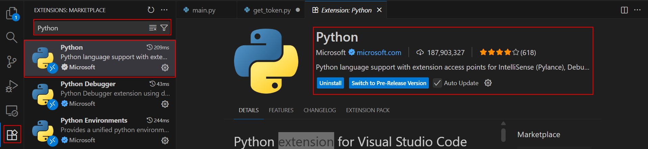Click the 209ms activation time on Python

pos(158,47)
